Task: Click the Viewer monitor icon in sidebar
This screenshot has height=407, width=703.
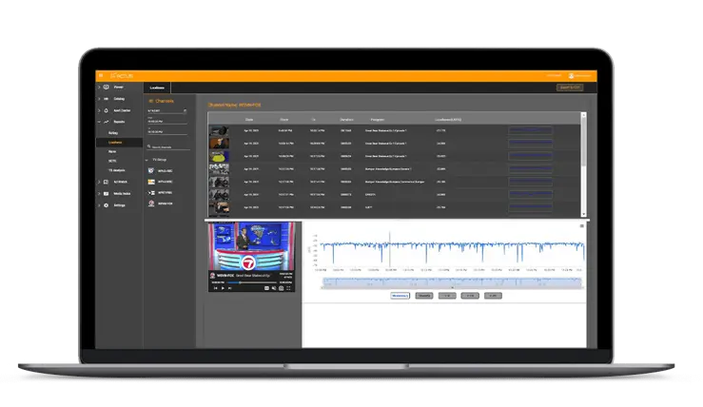Action: (x=107, y=87)
